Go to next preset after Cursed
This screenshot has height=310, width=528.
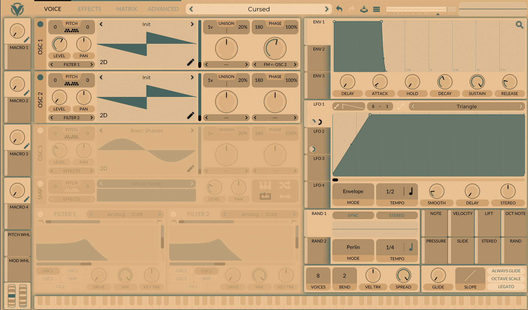click(327, 9)
